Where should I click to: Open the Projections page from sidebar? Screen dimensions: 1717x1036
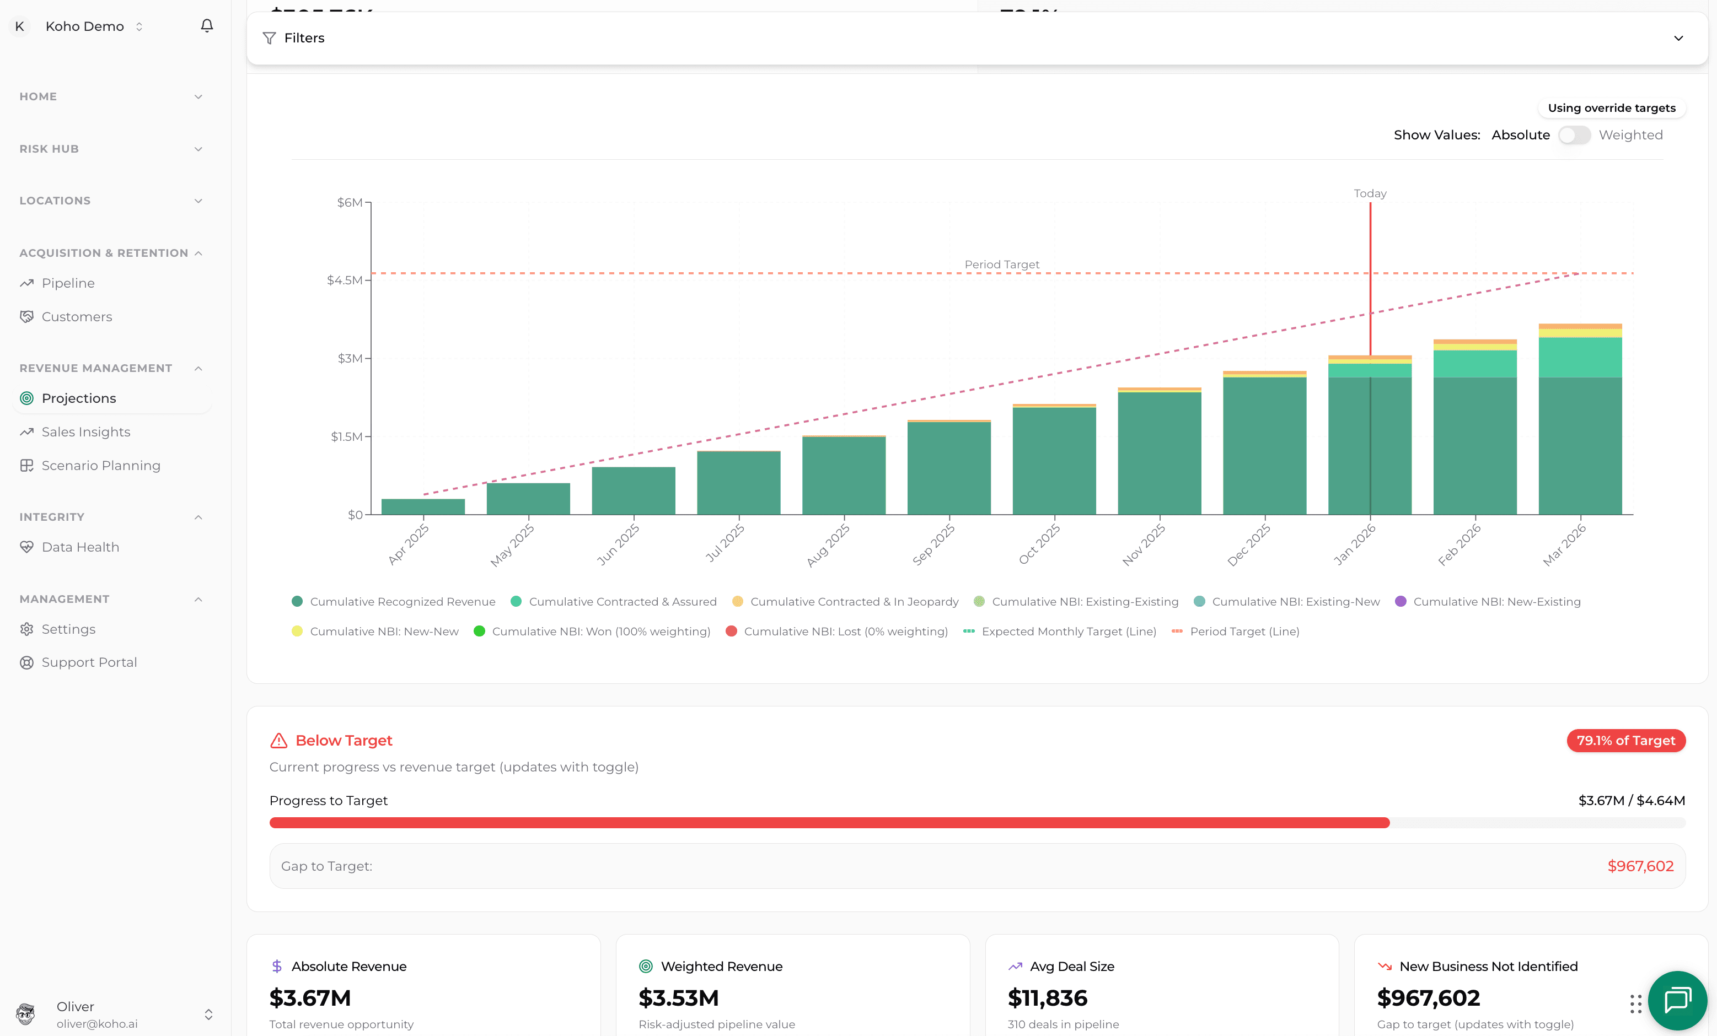(x=78, y=397)
